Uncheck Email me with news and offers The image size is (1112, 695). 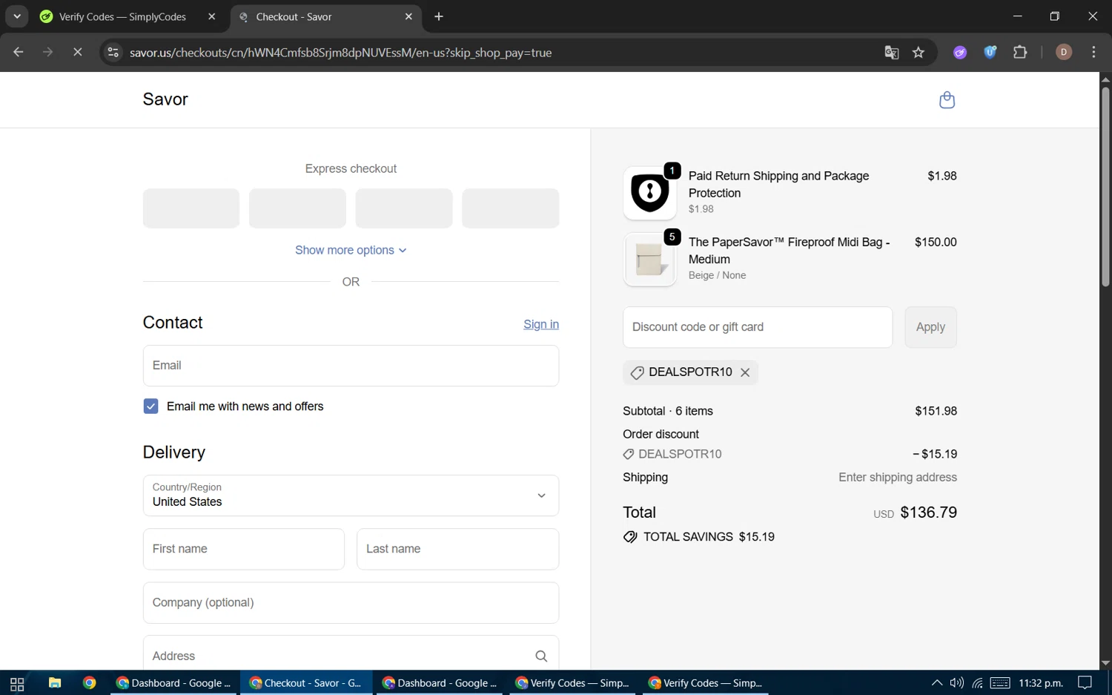(x=150, y=406)
